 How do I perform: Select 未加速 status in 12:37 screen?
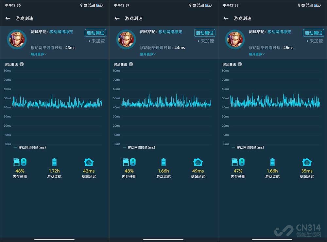coord(206,41)
